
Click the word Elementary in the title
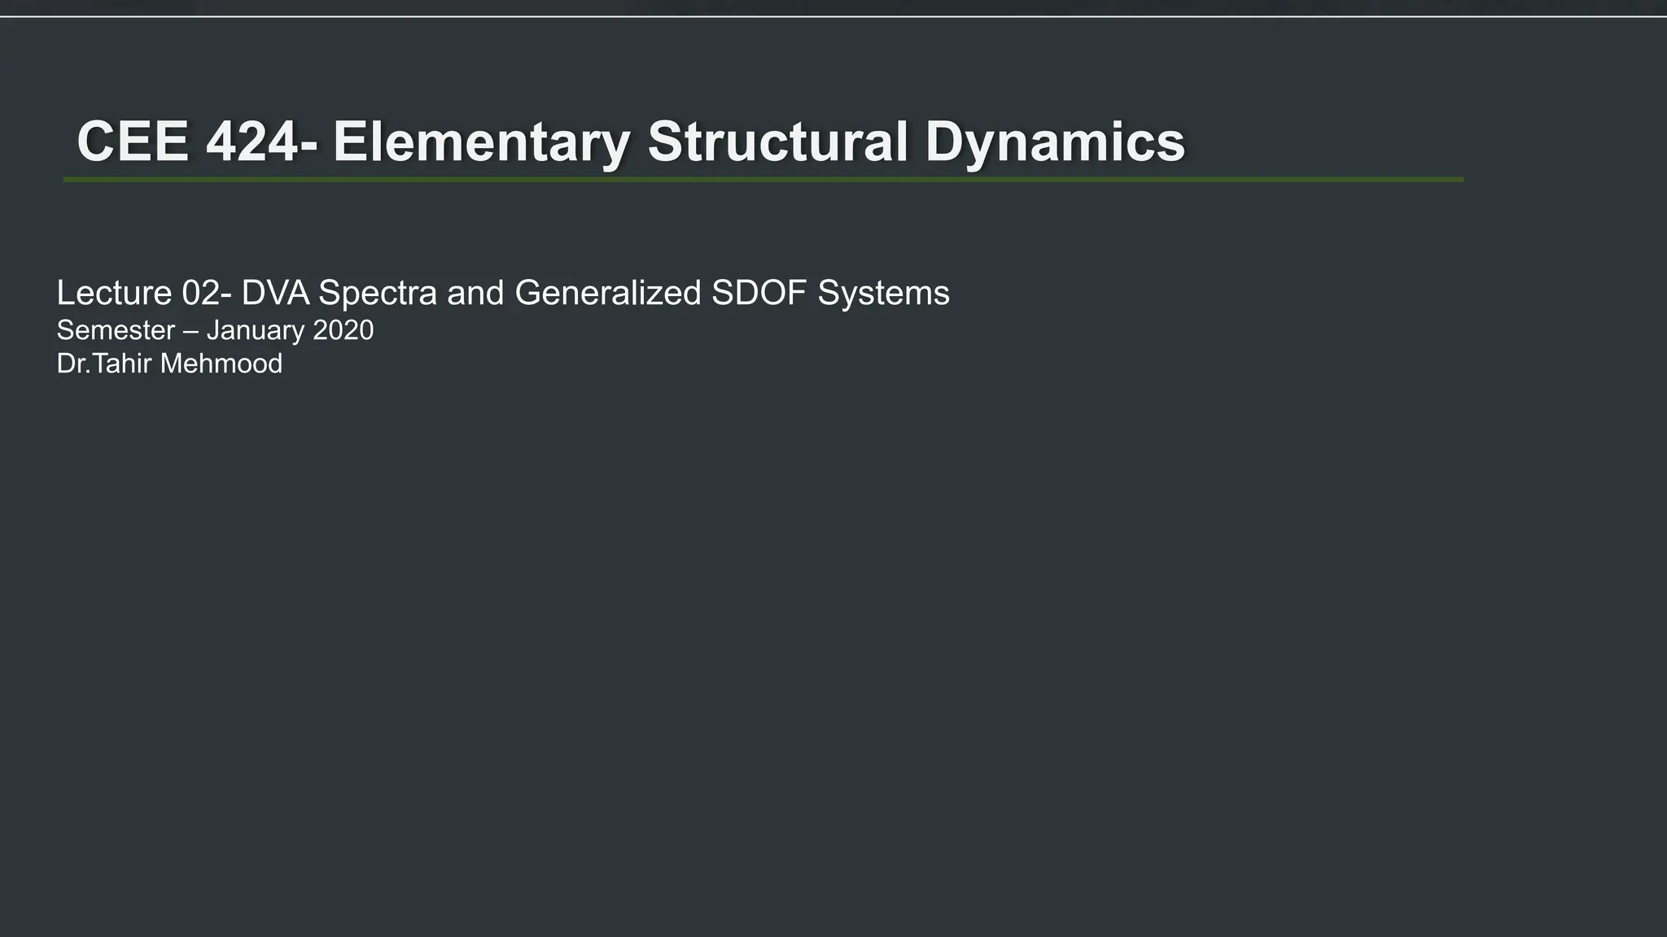coord(482,142)
